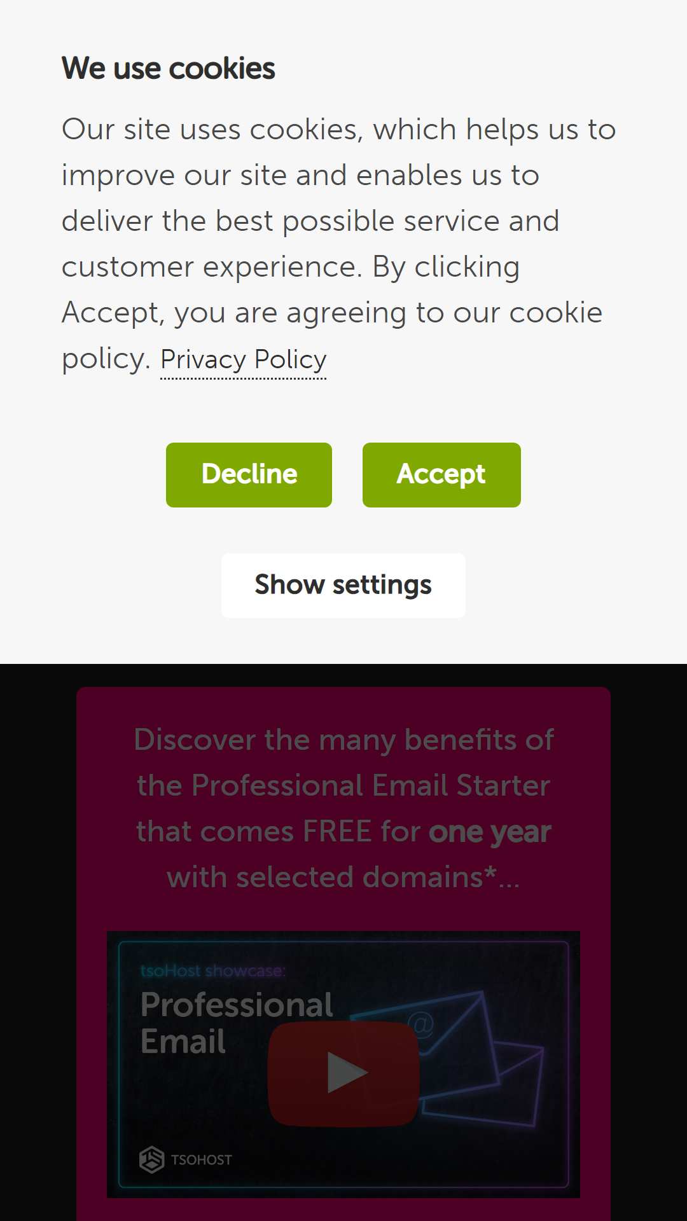Click 'Professional Email Starter' in the promo text
687x1221 pixels.
click(x=371, y=786)
